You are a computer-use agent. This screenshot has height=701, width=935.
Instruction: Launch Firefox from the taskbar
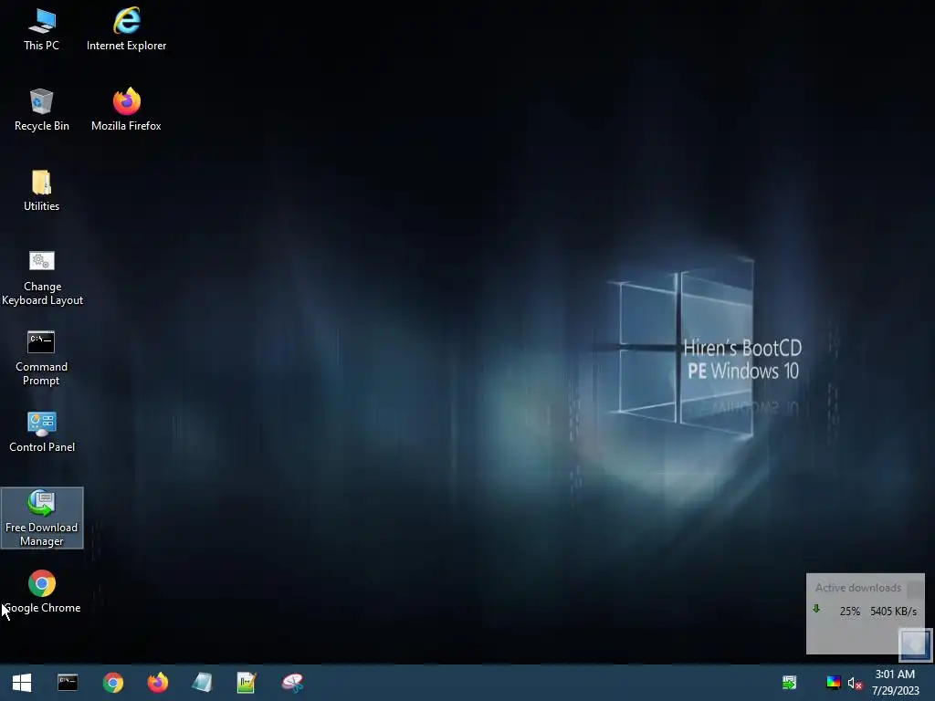(157, 683)
